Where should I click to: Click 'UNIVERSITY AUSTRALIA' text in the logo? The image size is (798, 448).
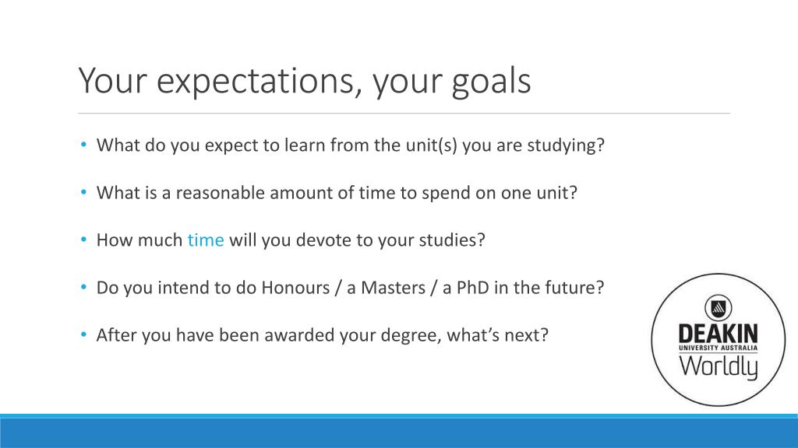(x=718, y=348)
